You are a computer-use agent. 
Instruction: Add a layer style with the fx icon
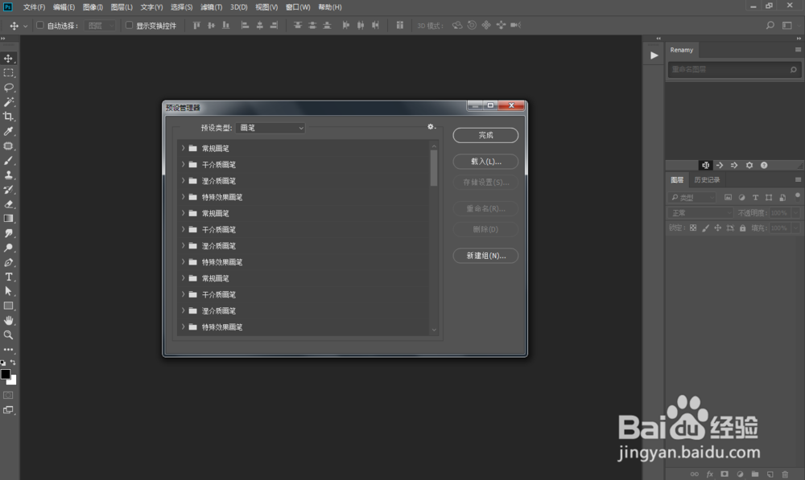click(709, 474)
